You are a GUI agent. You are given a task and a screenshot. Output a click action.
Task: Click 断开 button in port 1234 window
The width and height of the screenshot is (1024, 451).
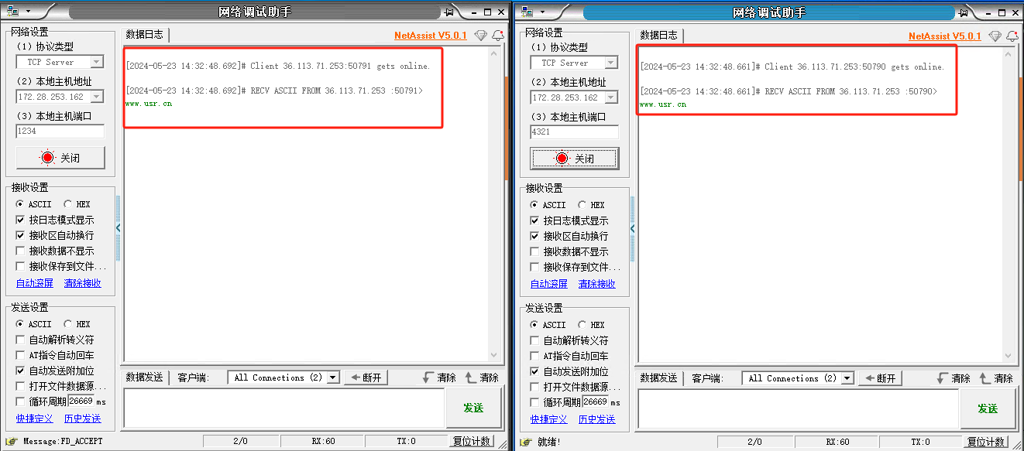pos(366,378)
